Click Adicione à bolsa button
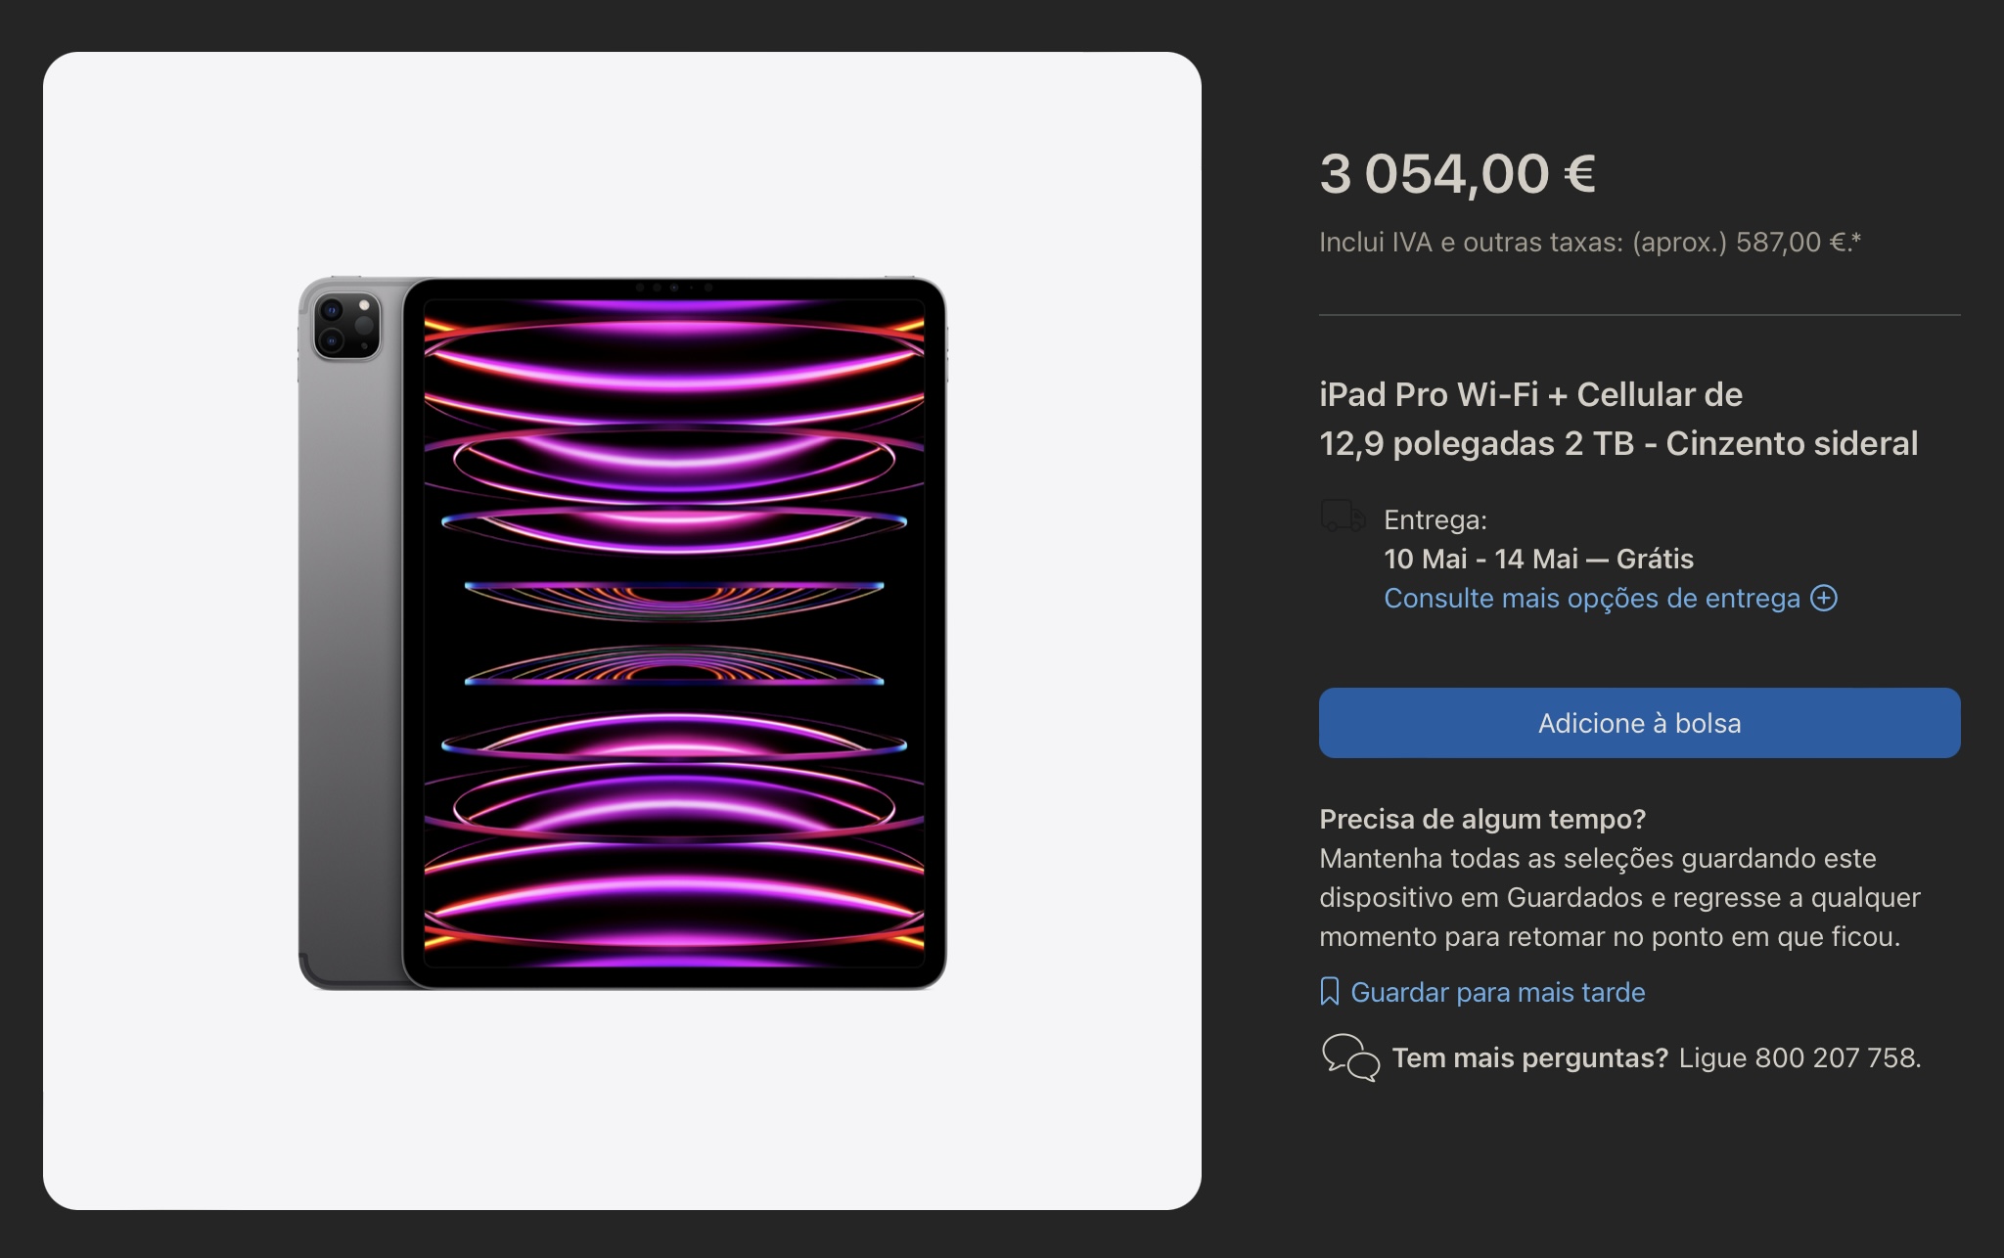 pyautogui.click(x=1638, y=723)
